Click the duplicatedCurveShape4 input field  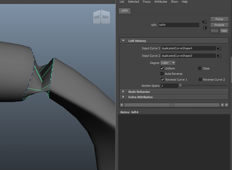(188, 48)
